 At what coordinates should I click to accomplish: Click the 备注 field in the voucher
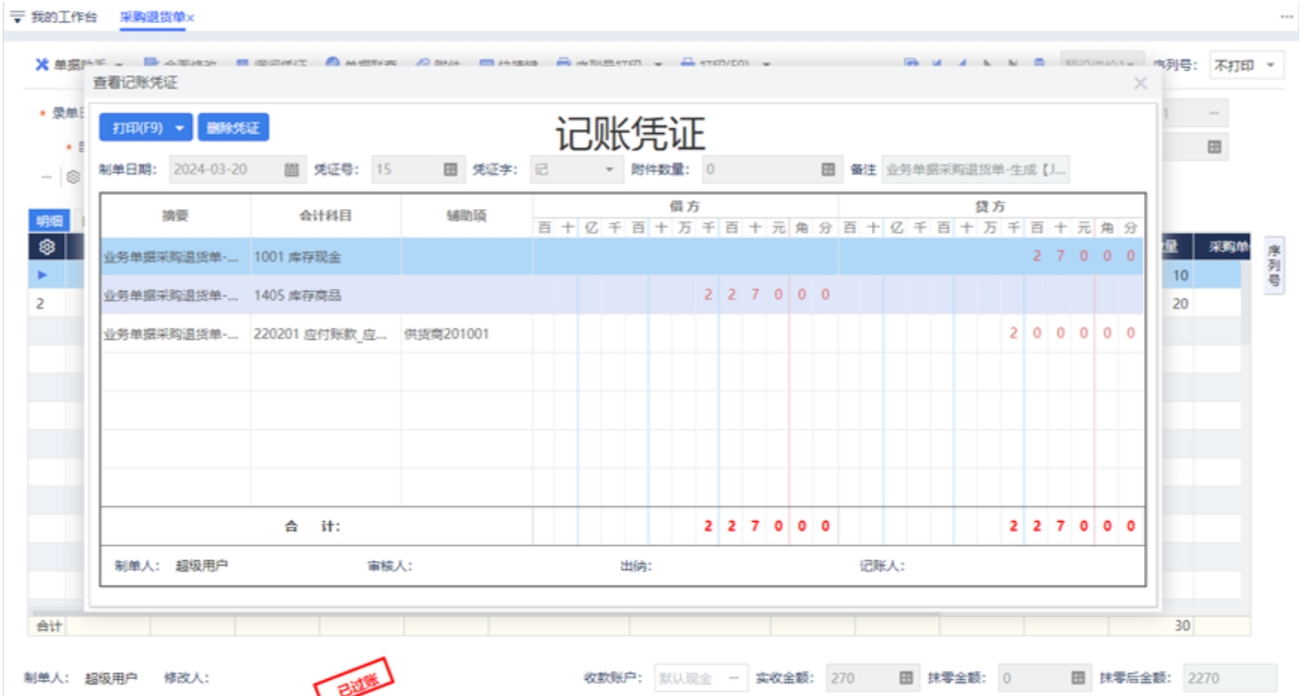tap(975, 170)
